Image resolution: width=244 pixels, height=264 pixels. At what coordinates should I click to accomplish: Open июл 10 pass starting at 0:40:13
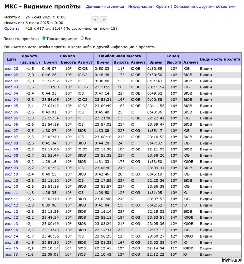(x=12, y=174)
